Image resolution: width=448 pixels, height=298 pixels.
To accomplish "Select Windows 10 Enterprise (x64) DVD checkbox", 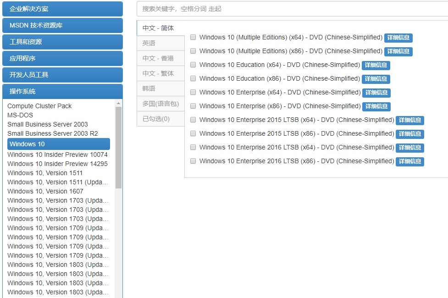I will pos(193,92).
